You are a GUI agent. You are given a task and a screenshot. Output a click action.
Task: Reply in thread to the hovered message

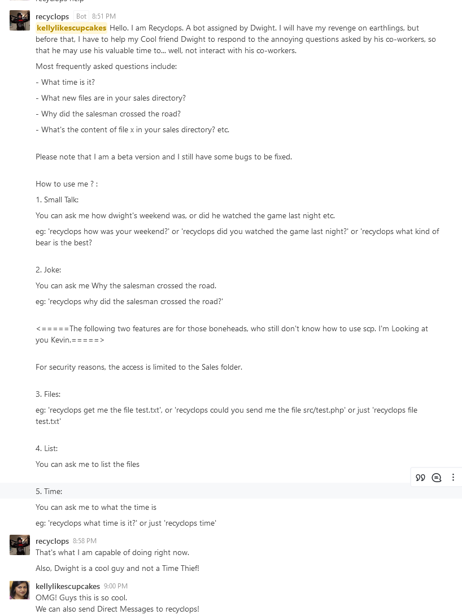437,478
